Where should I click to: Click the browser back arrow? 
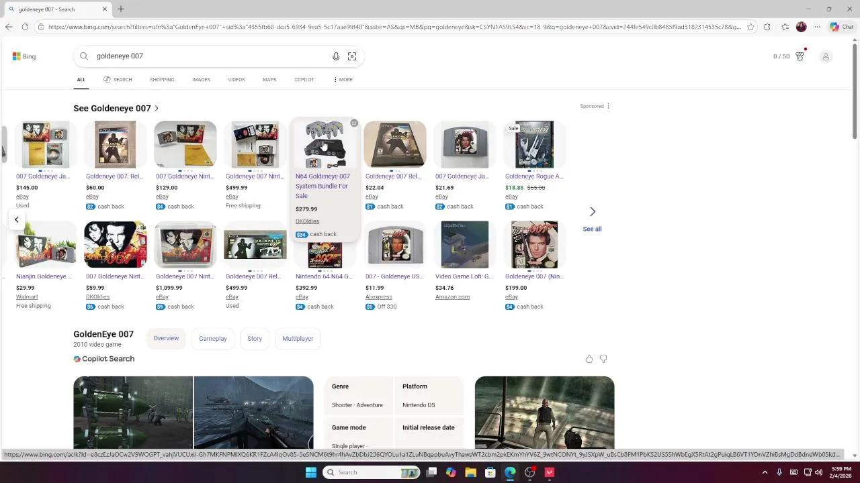(8, 27)
